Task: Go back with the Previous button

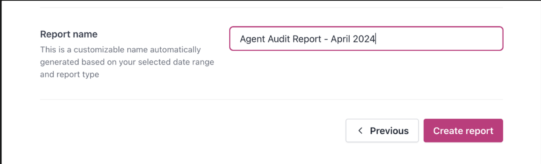Action: (382, 131)
